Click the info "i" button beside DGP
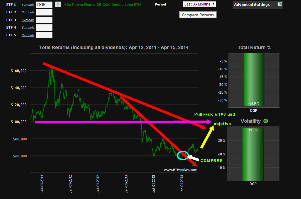 pyautogui.click(x=58, y=5)
